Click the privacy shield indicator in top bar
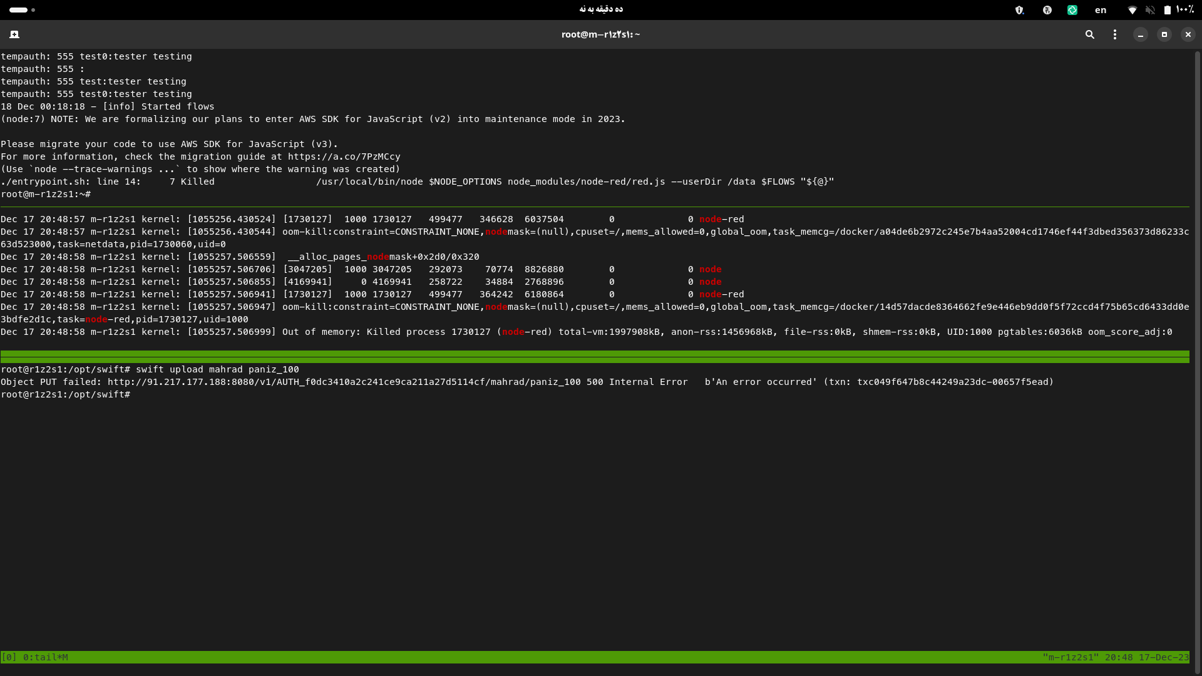The height and width of the screenshot is (676, 1202). pyautogui.click(x=1019, y=10)
